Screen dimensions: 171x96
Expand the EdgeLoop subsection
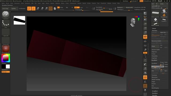(x=154, y=52)
